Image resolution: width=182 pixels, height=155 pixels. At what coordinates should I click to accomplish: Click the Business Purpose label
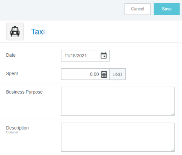point(24,92)
